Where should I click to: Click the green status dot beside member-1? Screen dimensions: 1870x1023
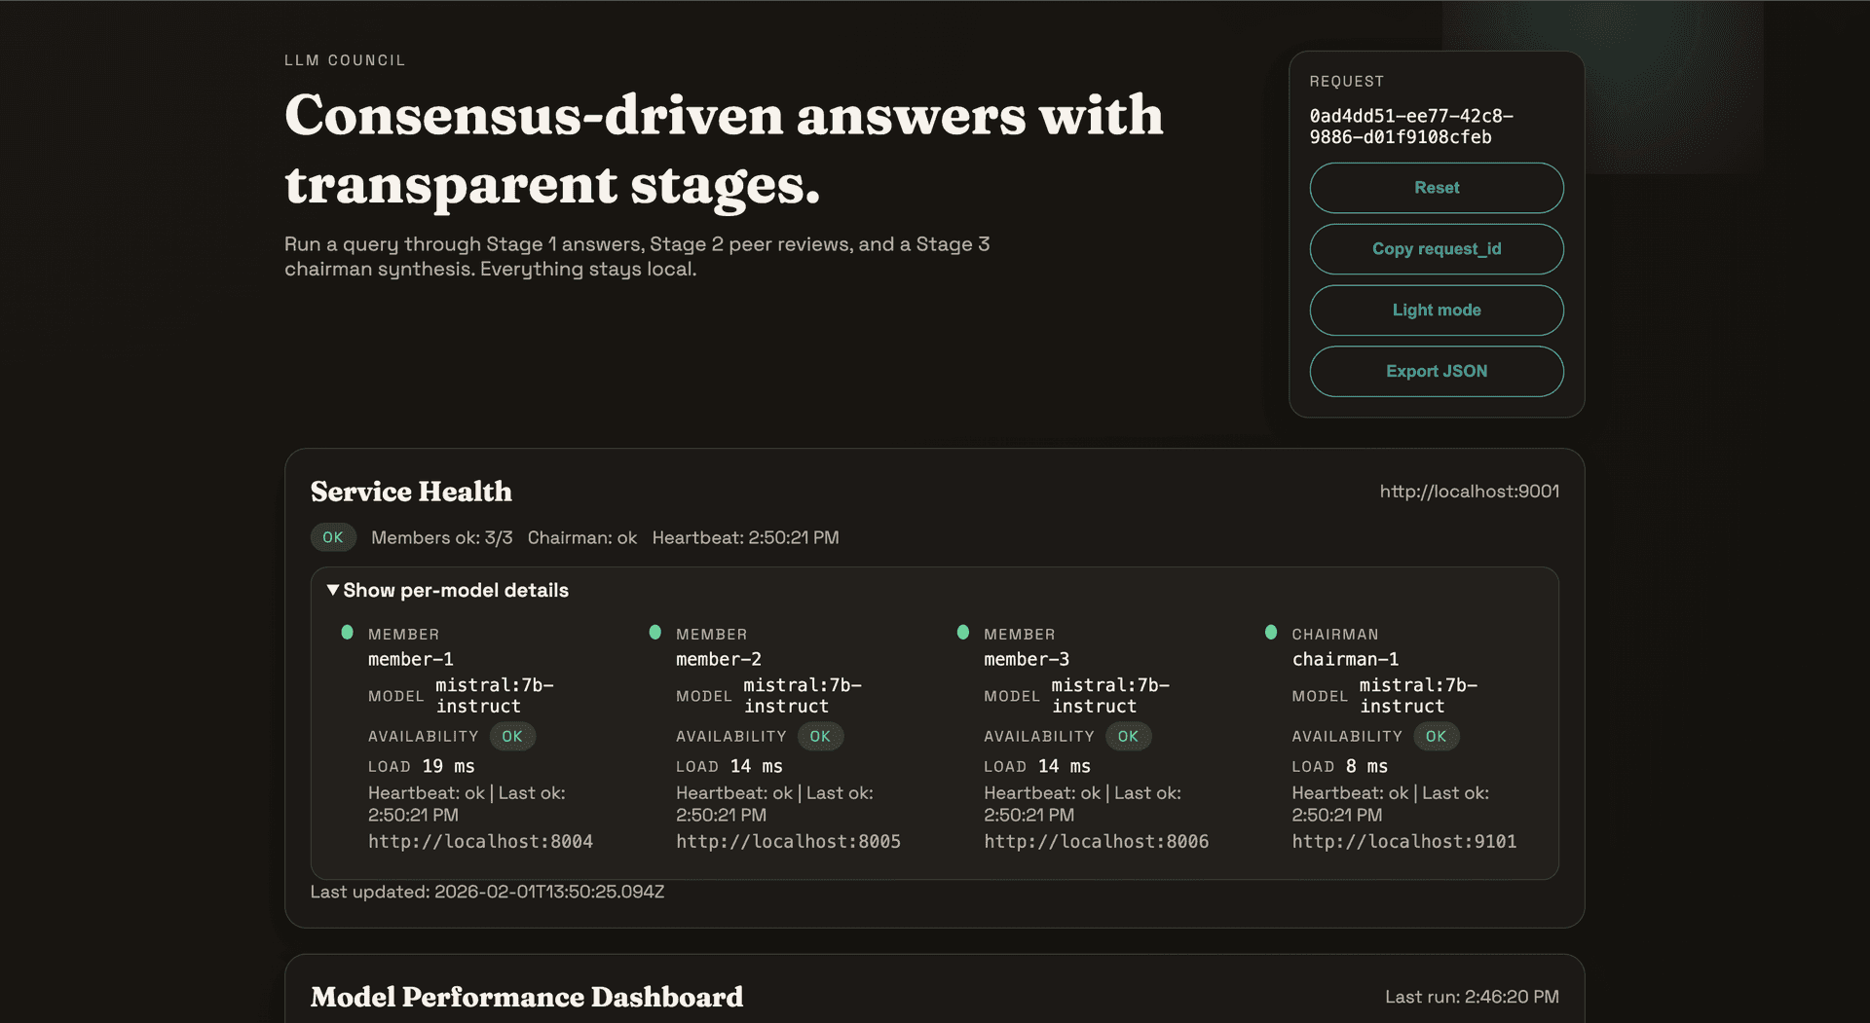pyautogui.click(x=347, y=632)
